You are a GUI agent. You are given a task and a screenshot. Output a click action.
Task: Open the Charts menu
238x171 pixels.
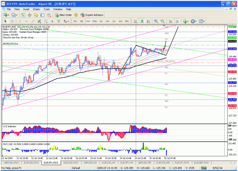click(x=37, y=9)
